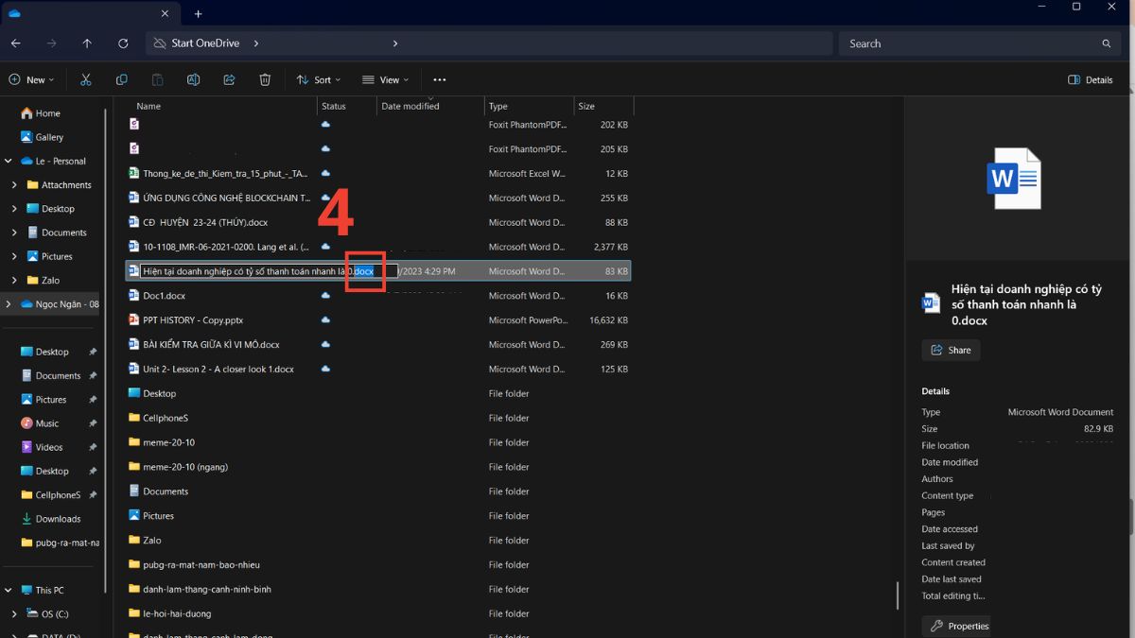Click the Share icon in toolbar

229,80
